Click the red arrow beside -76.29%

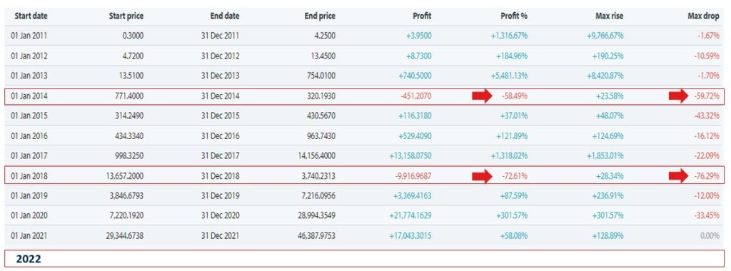point(679,176)
